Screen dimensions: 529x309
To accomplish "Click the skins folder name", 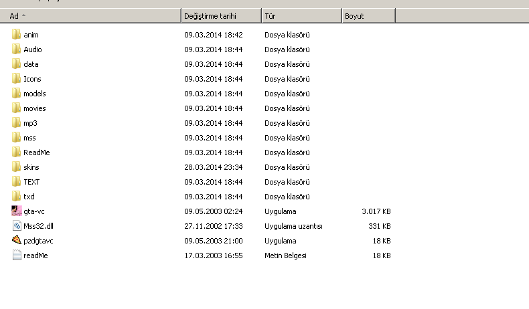I will click(x=31, y=167).
